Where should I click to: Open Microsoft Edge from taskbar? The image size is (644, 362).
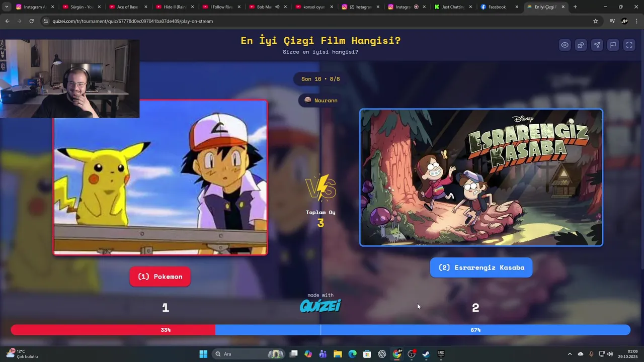[x=352, y=354]
